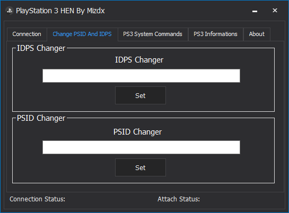Open the PS3 System Commands tab
This screenshot has height=213, width=289.
153,34
